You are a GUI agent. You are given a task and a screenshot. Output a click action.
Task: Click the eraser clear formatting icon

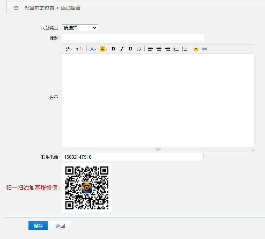tap(139, 49)
